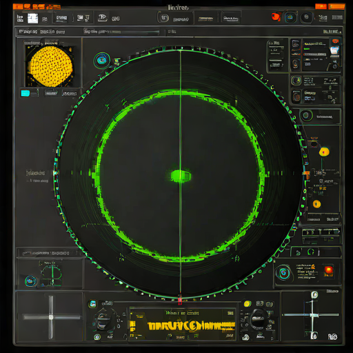
Task: Click the small cyan icon above the left knob
Action: click(92, 303)
